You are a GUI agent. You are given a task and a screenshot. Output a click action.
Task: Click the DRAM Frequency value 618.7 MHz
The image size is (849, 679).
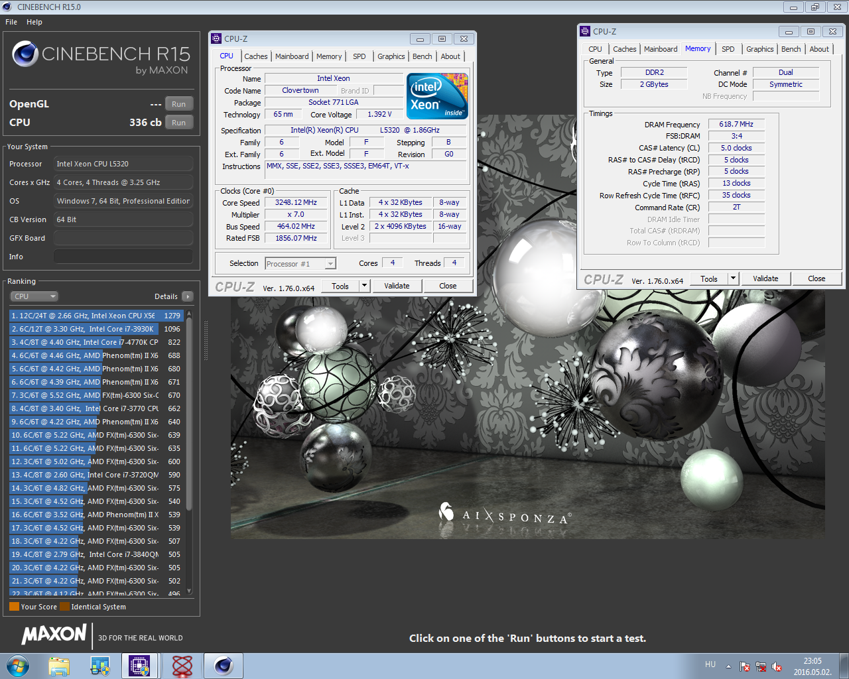(x=736, y=124)
